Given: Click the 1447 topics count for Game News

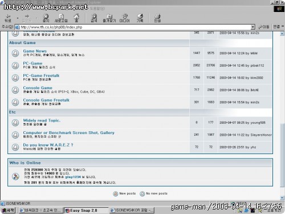Looking at the screenshot, I should [197, 53].
